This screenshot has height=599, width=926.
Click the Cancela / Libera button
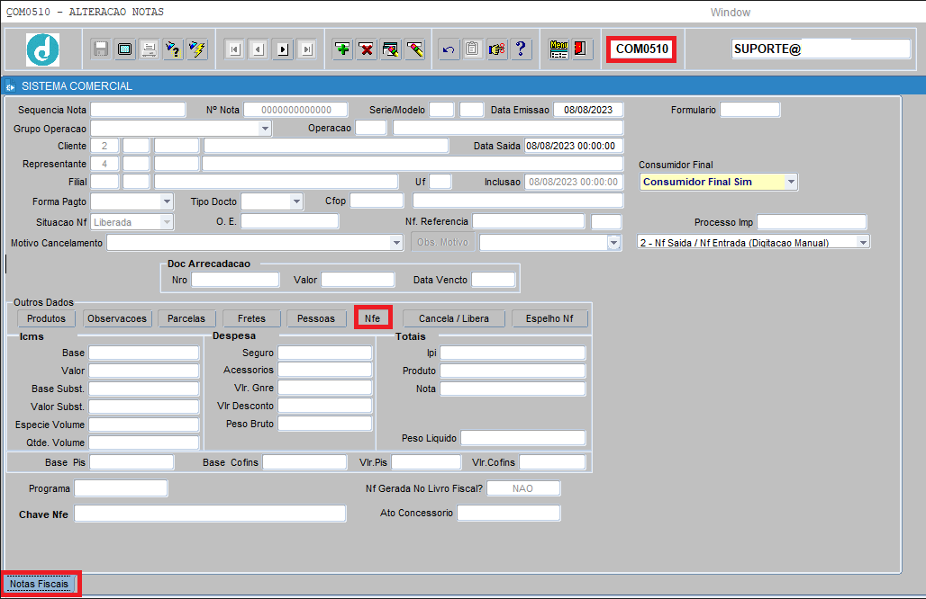454,318
